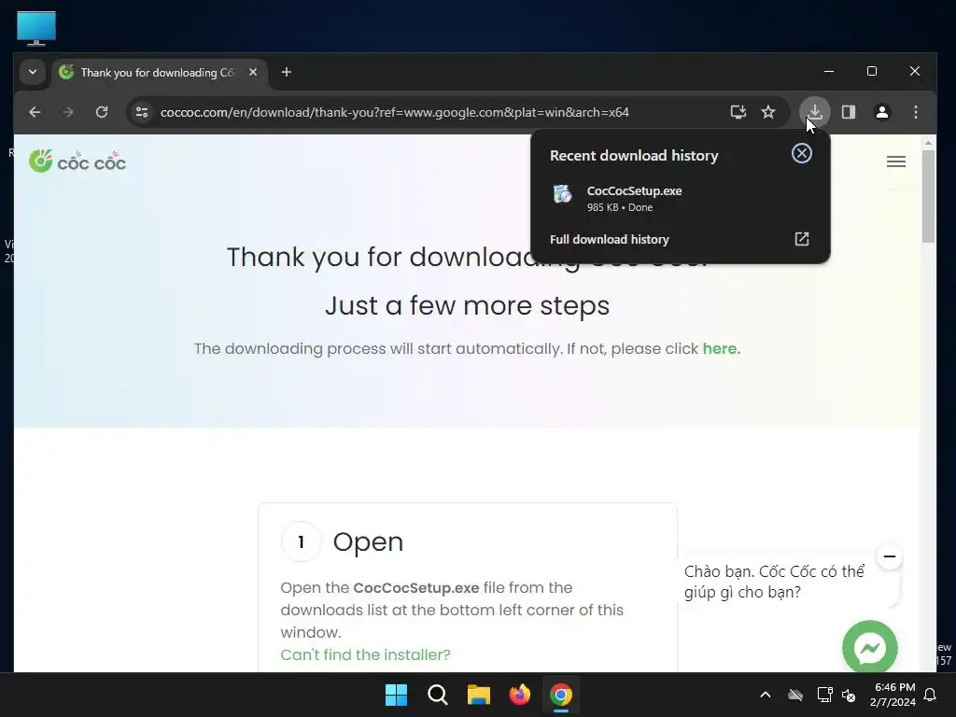Click the external link icon for full history
Screen dimensions: 956x717
pos(802,239)
